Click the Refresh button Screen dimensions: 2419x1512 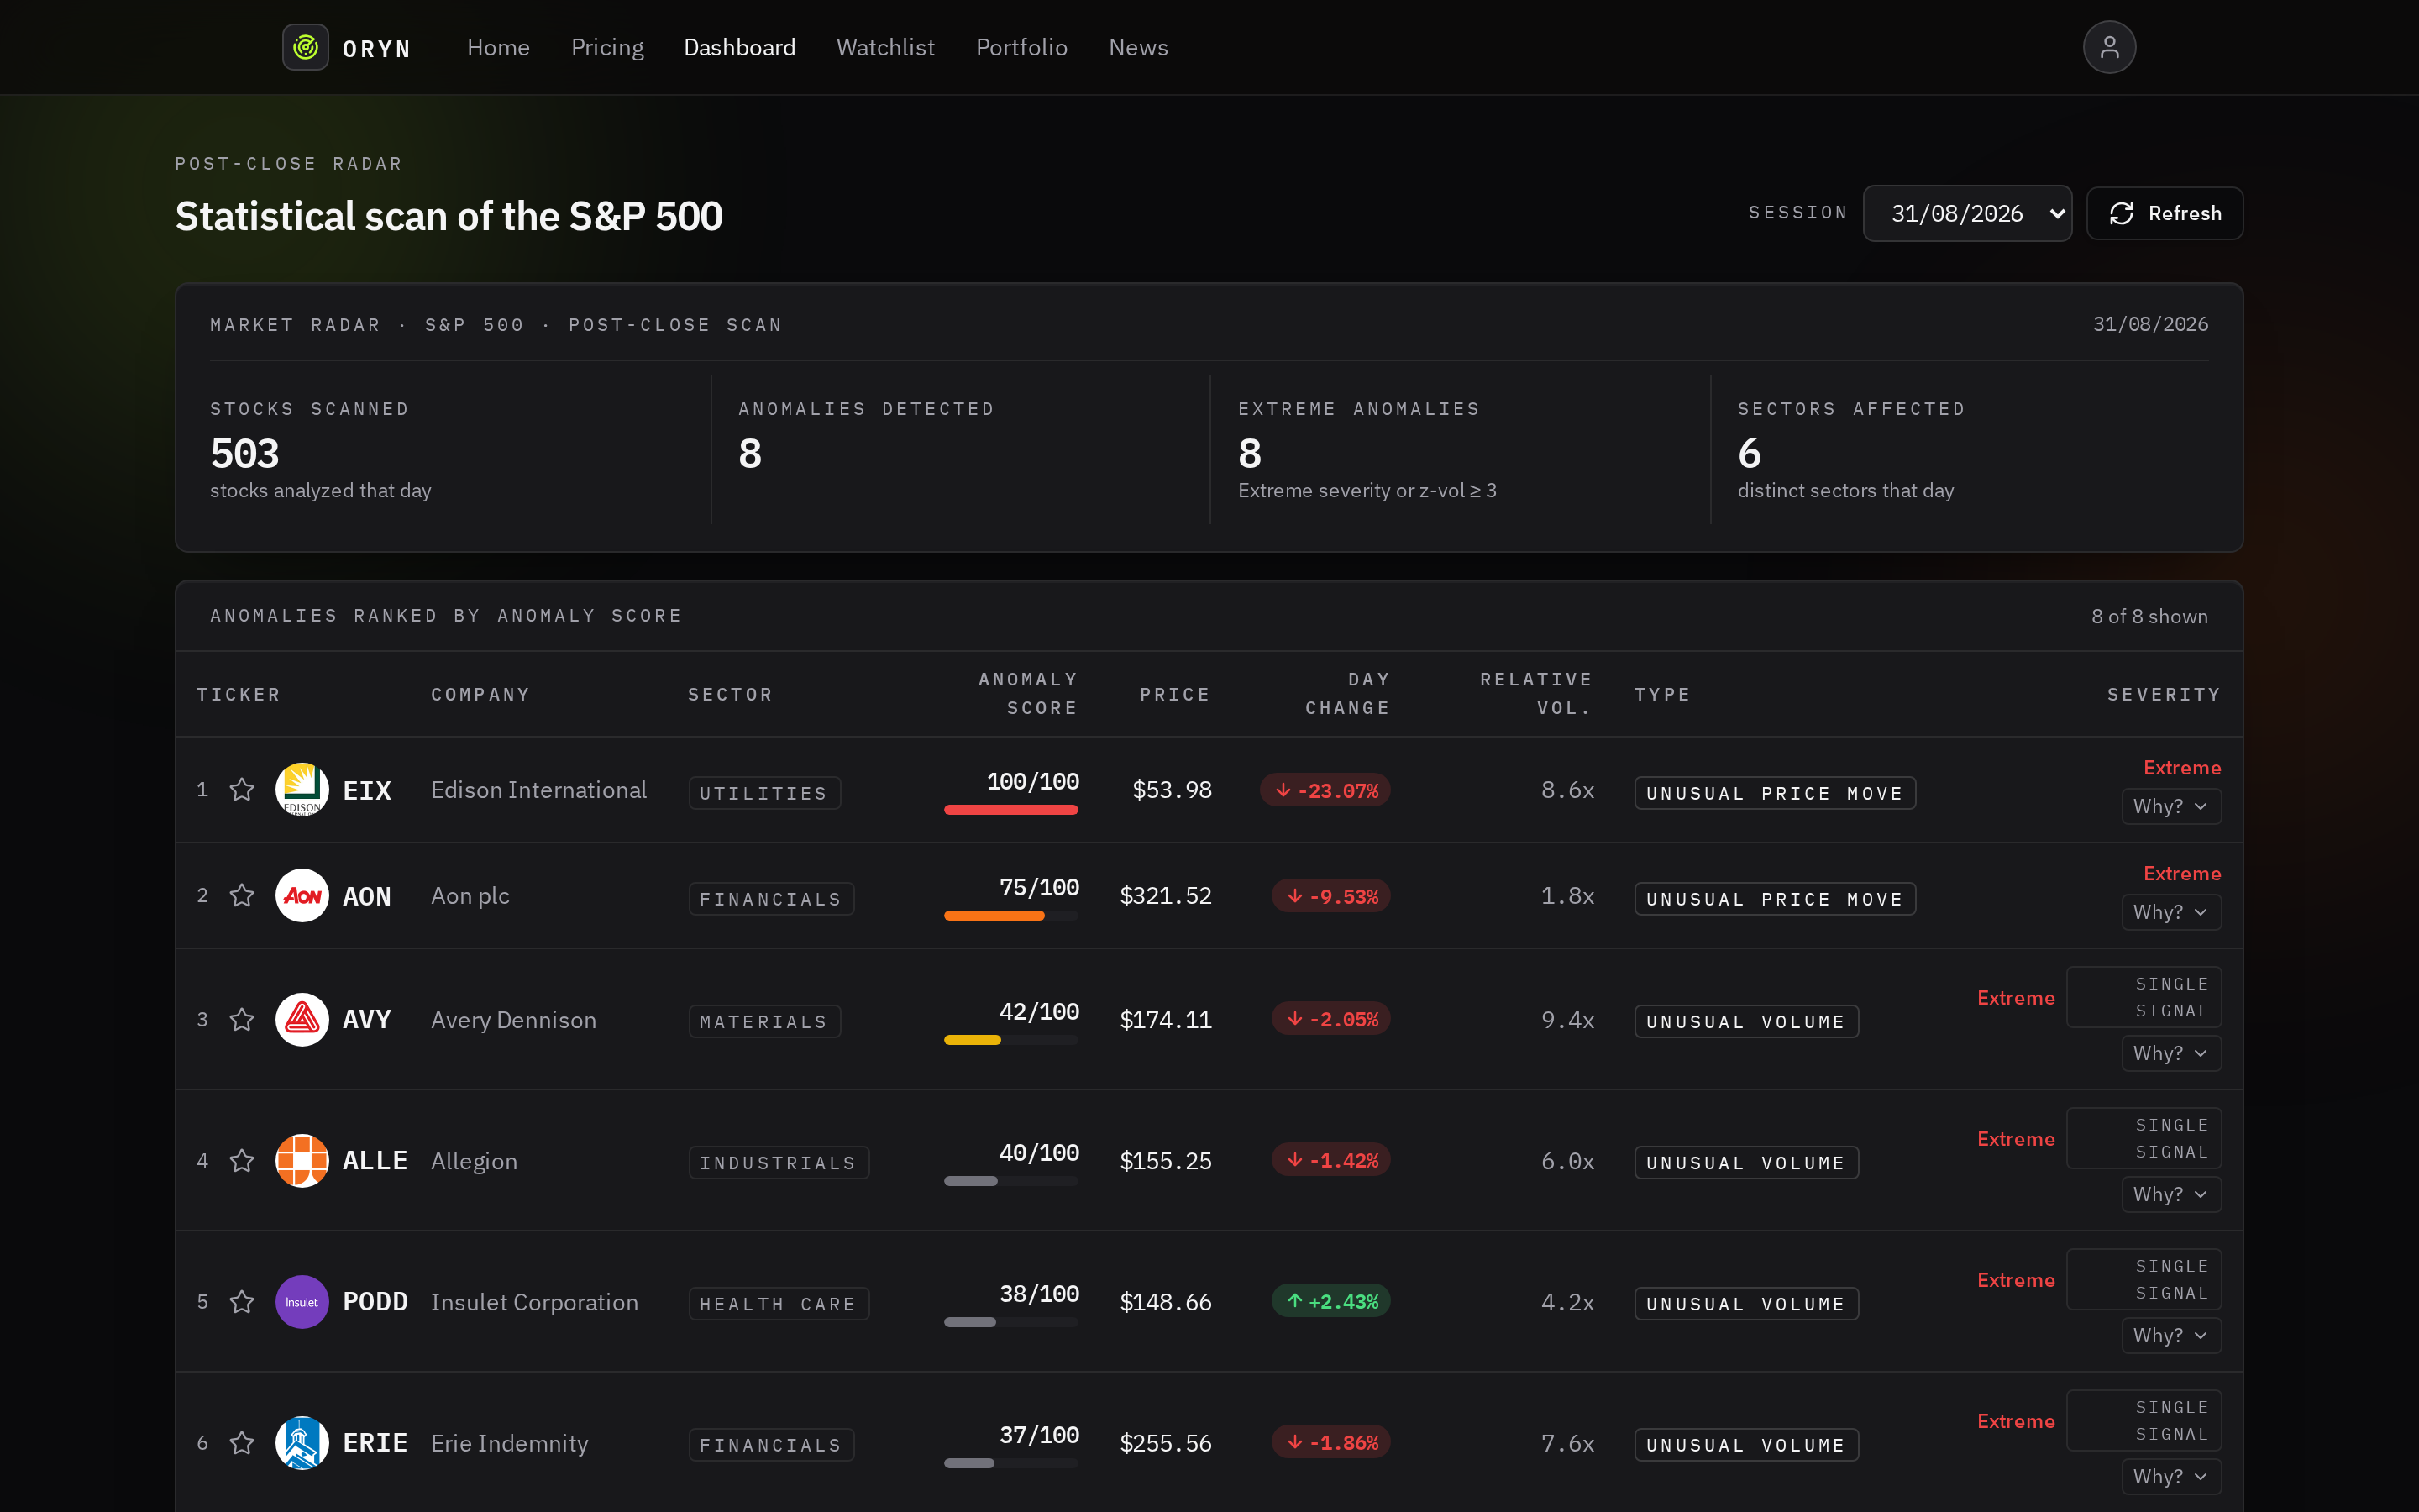tap(2165, 213)
